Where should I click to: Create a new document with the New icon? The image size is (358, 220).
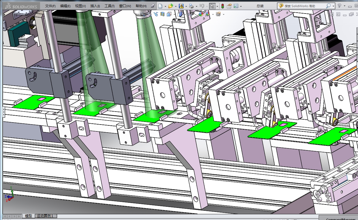160,6
